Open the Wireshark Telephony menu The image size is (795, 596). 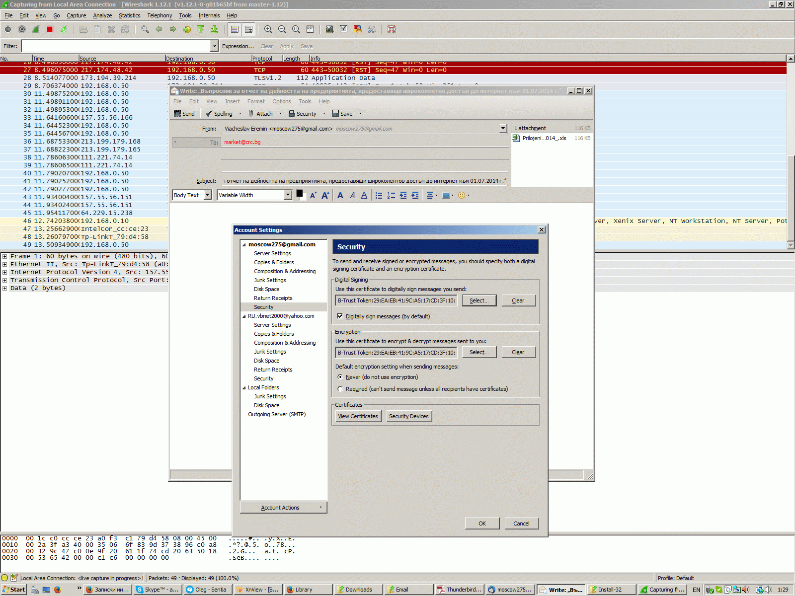point(159,15)
